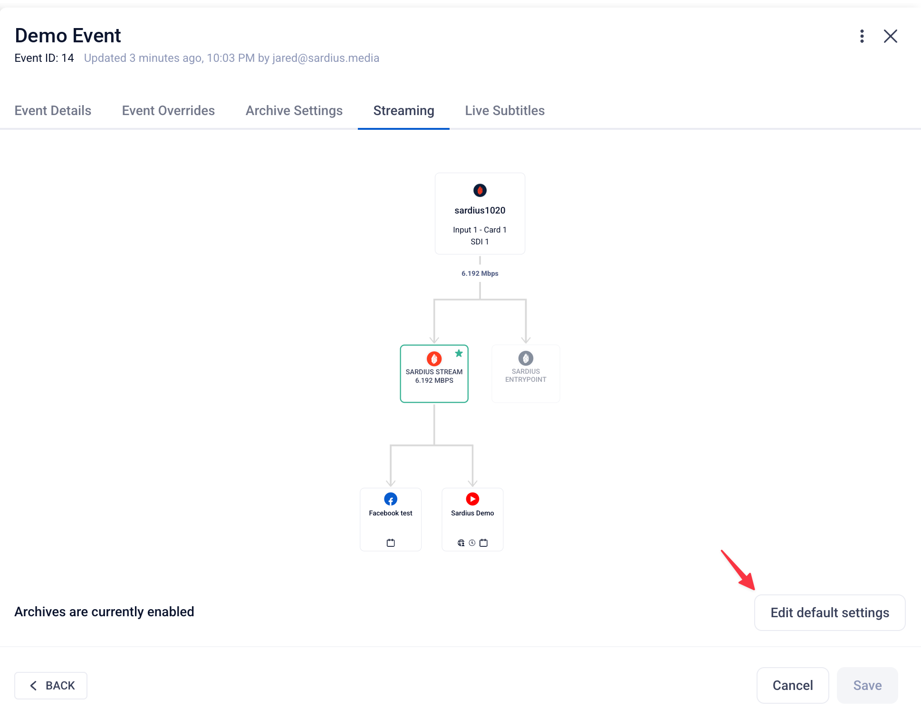The image size is (921, 718).
Task: Click the YouTube logo on Sardius Demo
Action: click(472, 499)
